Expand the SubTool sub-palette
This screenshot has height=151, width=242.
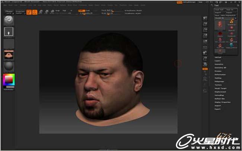coord(218,57)
